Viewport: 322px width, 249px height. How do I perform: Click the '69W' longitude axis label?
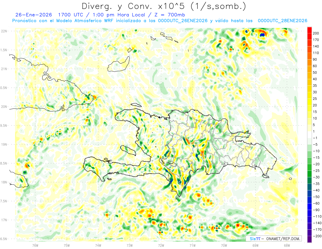click(x=255, y=245)
